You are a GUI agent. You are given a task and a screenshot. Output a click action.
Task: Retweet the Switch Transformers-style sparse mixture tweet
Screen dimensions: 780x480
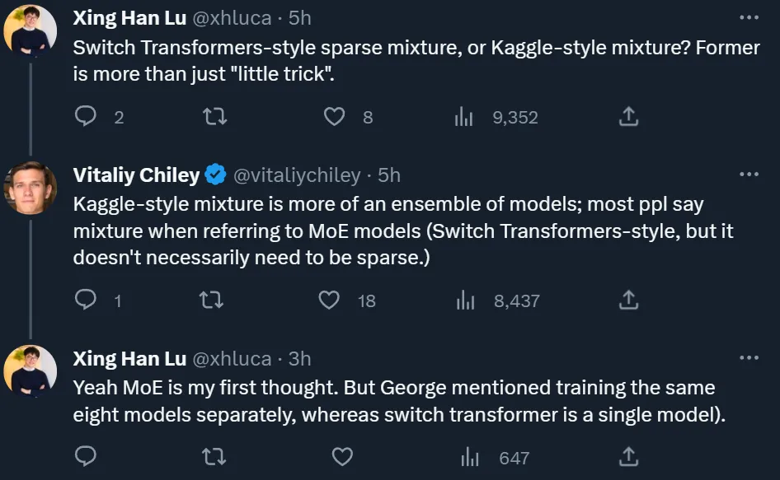pos(214,118)
